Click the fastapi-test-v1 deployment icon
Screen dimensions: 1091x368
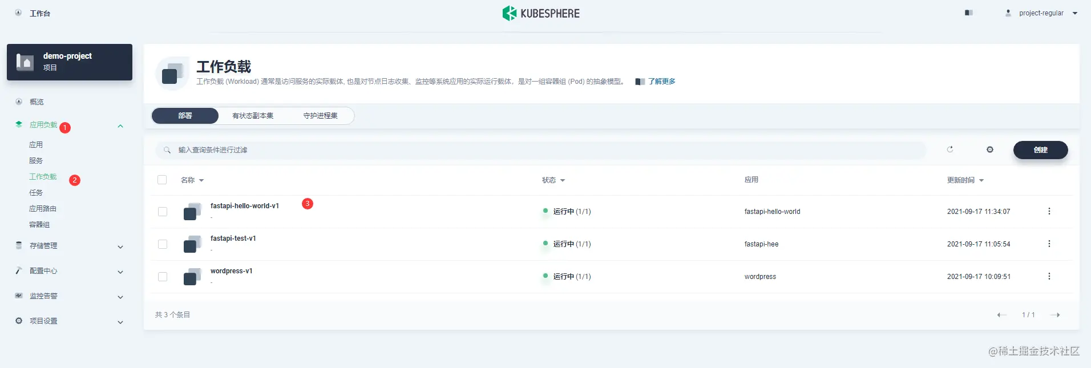click(192, 244)
